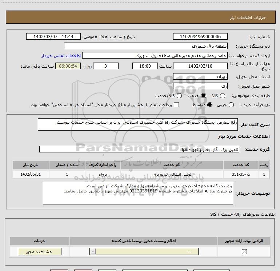The height and width of the screenshot is (271, 280).
Task: Select the متوسط purchase type radio
Action: click(210, 105)
